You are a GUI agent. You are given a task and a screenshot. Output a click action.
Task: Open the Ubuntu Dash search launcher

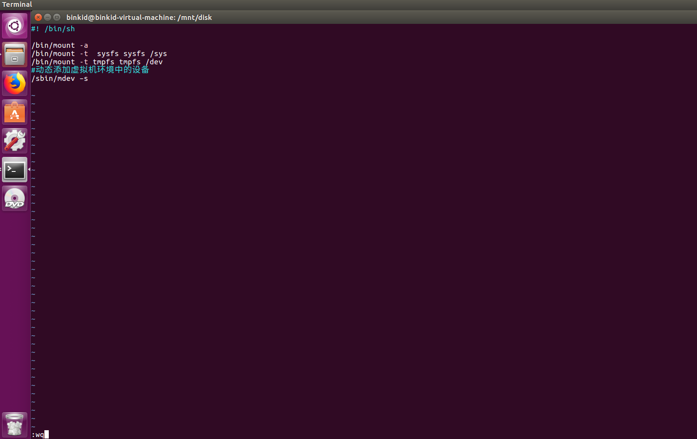coord(15,26)
